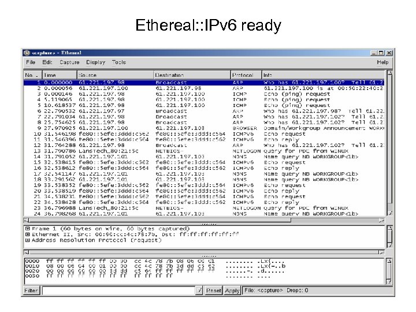Select packet 9, BROWSER Domain/Workgroup Announcement
The width and height of the screenshot is (416, 312).
pyautogui.click(x=204, y=128)
